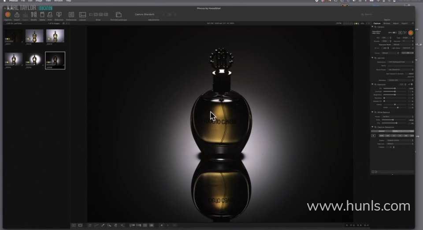Toggle the Job Info section checkbox
The image size is (423, 230).
pos(375,58)
